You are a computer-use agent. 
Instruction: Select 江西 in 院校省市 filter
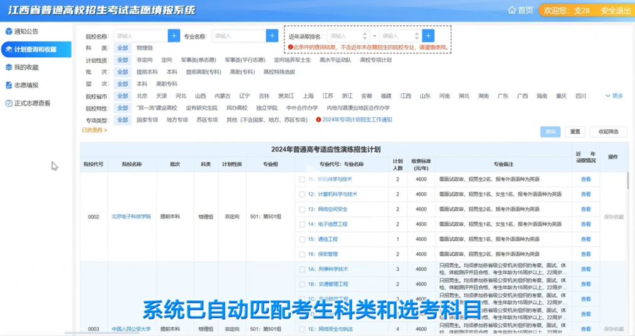tap(405, 96)
